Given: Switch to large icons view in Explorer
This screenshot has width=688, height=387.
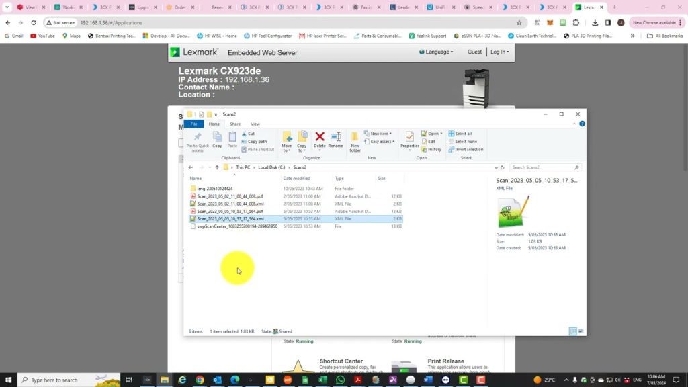Looking at the screenshot, I should [x=581, y=331].
